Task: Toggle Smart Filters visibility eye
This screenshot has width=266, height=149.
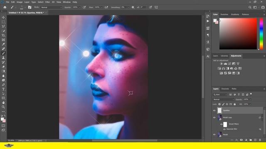Action: click(x=222, y=124)
